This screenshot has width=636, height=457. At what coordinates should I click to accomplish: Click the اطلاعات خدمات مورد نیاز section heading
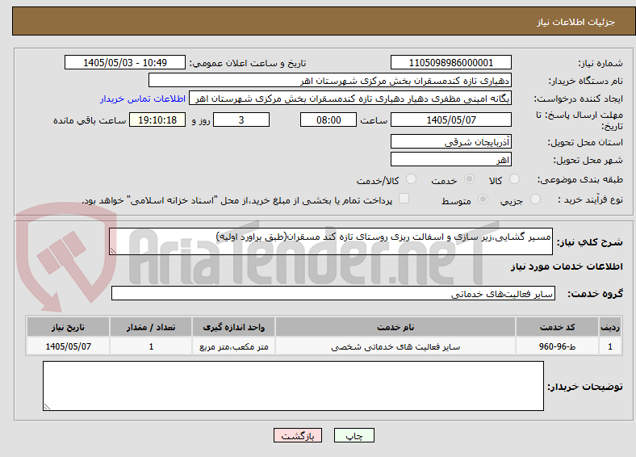pyautogui.click(x=567, y=266)
